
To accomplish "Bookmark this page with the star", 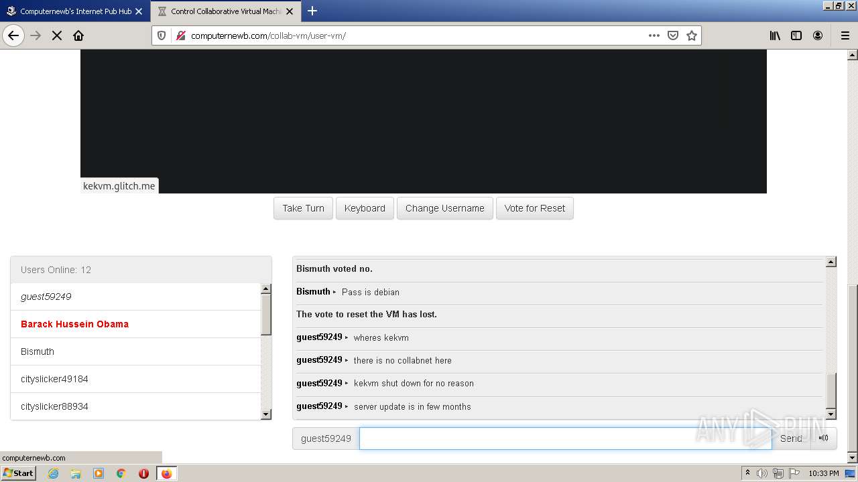I will point(692,35).
